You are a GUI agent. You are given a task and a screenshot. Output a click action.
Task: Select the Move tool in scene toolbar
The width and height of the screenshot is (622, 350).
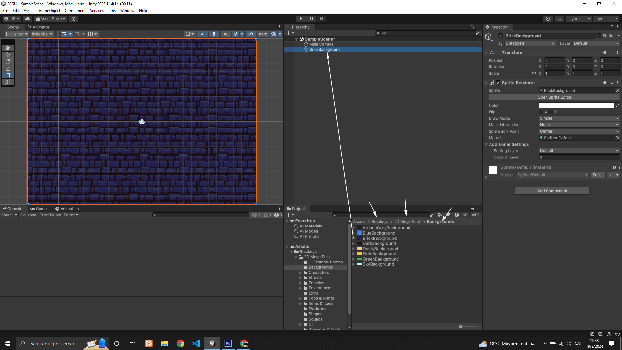pyautogui.click(x=8, y=55)
